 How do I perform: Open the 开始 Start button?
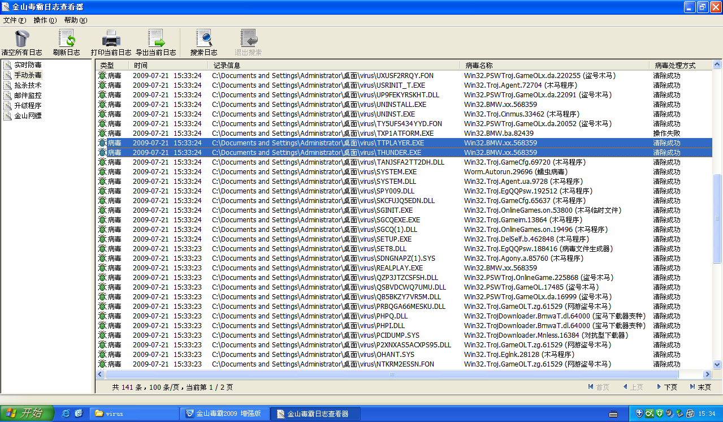point(27,414)
